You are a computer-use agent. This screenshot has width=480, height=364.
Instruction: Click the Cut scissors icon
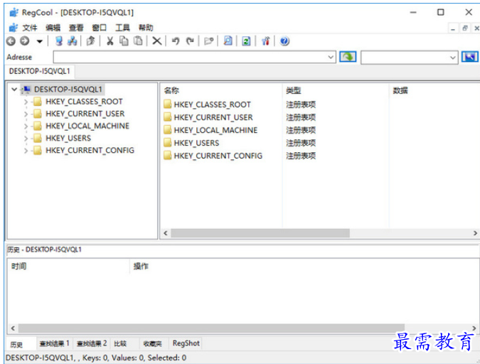[x=110, y=41]
